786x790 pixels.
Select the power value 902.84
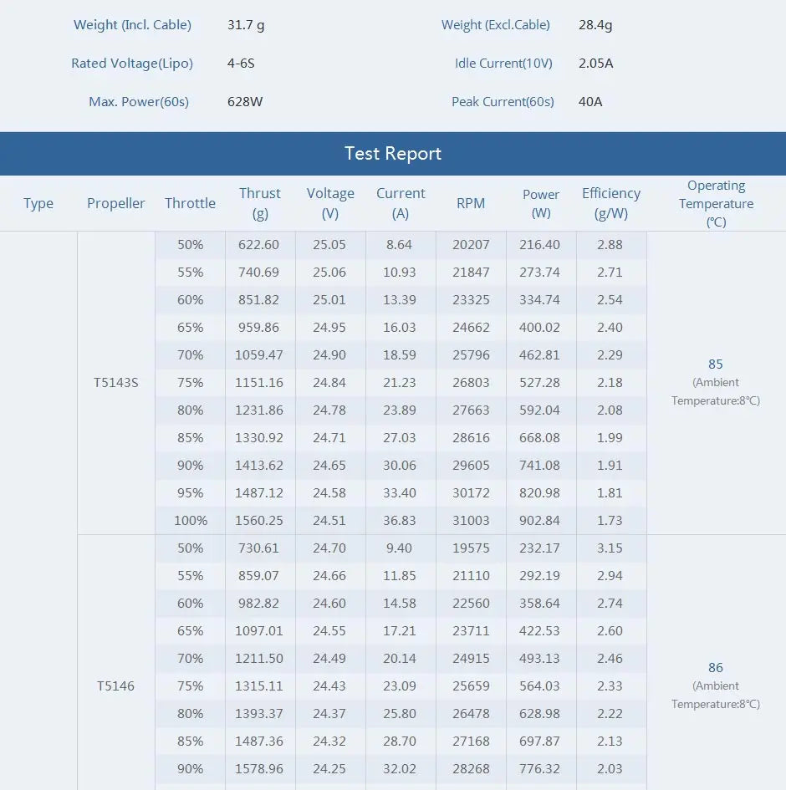pyautogui.click(x=540, y=521)
